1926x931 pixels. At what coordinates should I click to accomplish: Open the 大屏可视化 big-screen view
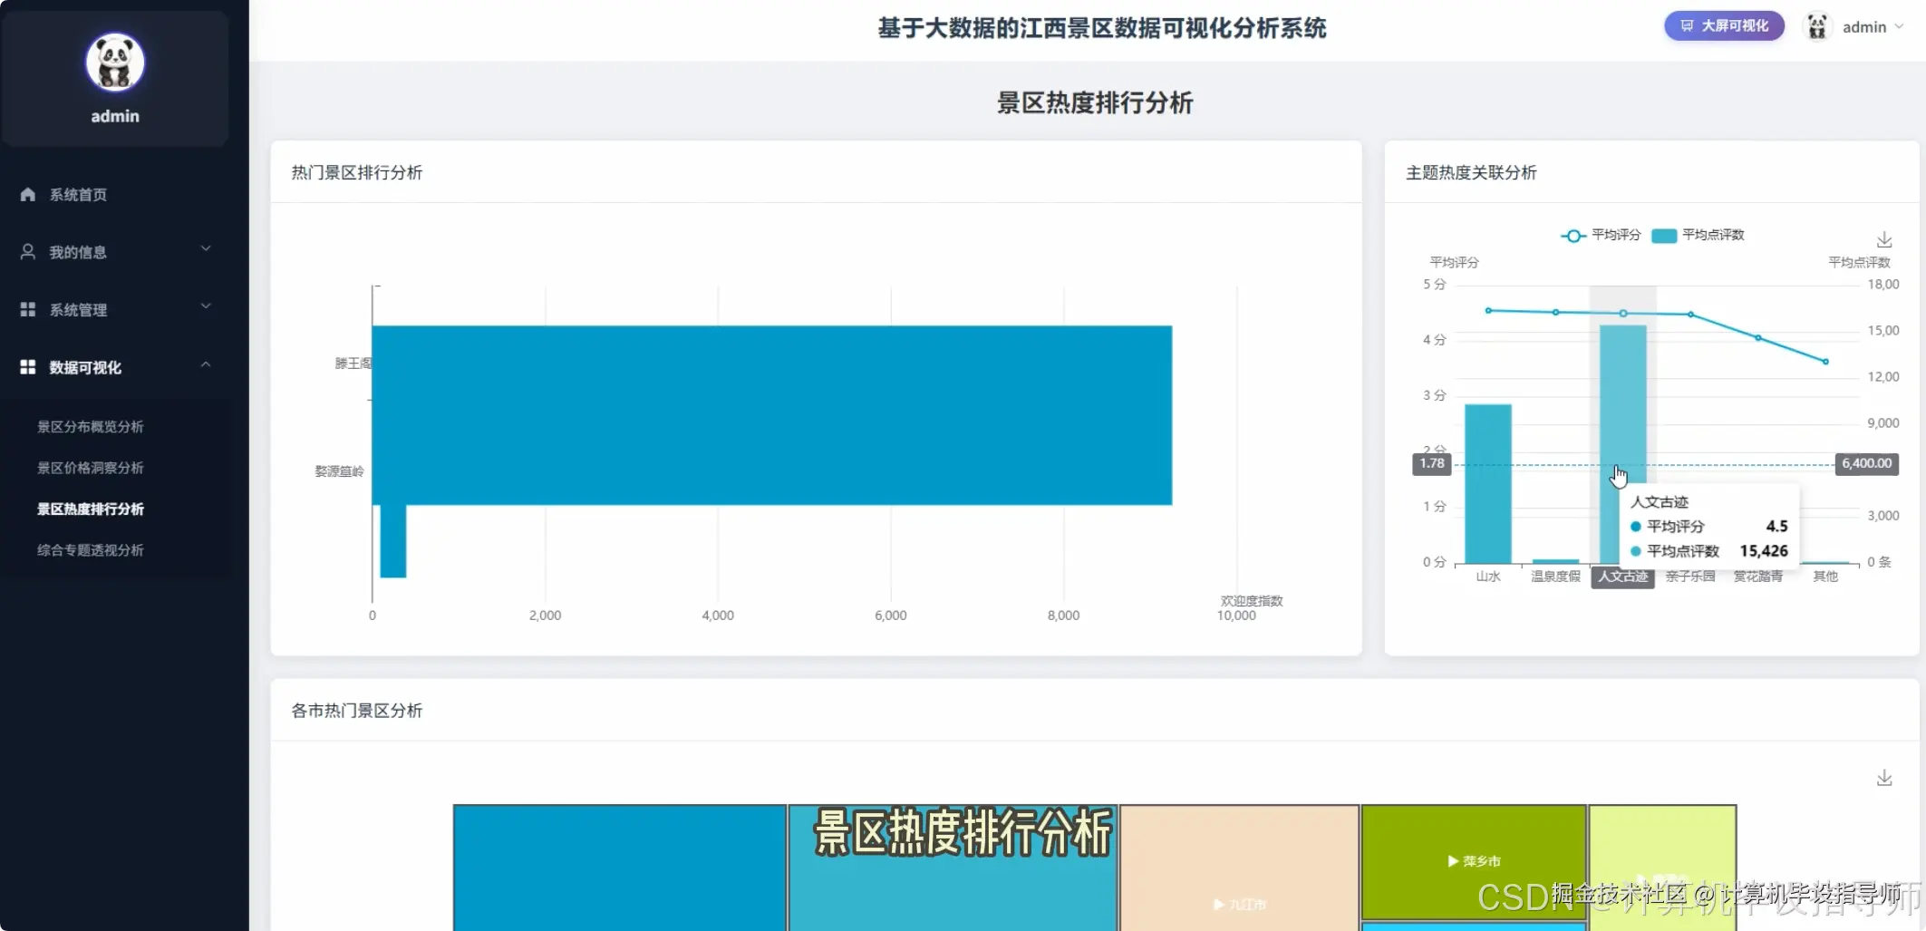1724,26
